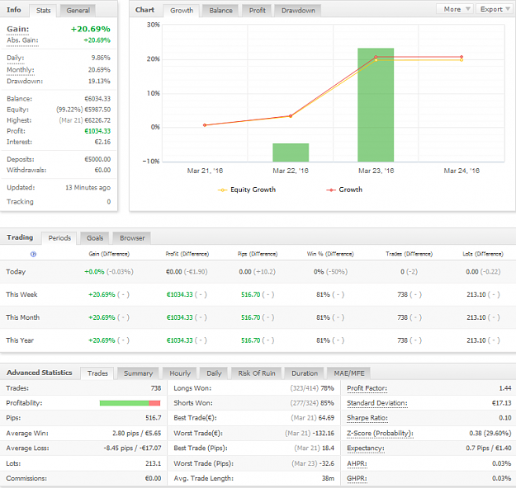Click the GHPR label
The image size is (516, 488).
click(357, 478)
